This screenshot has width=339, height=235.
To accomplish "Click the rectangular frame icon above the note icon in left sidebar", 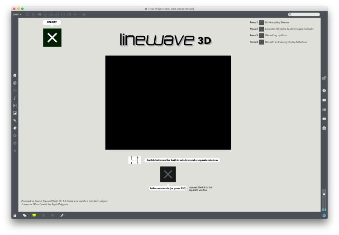I will [14, 91].
